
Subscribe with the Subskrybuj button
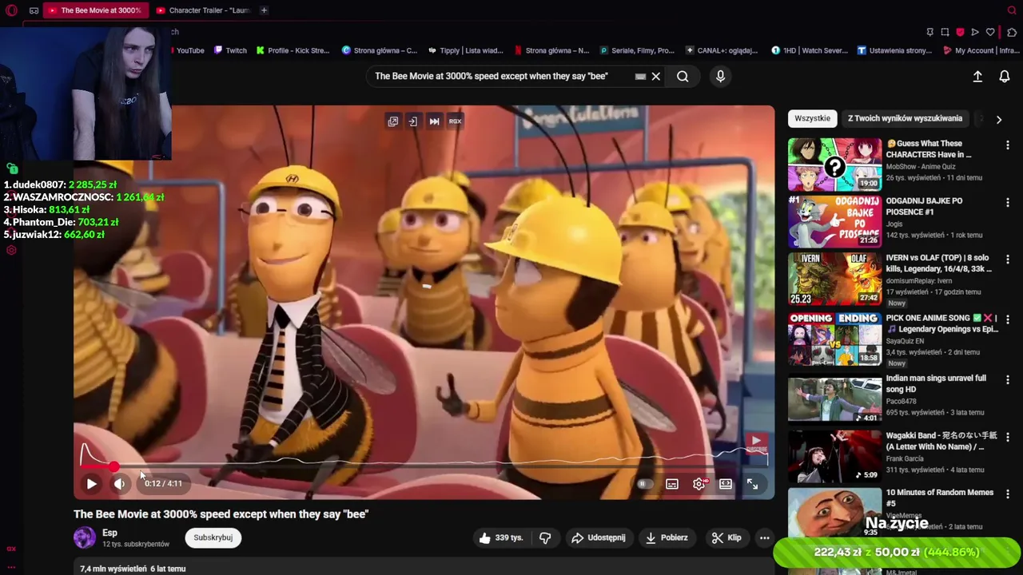[213, 537]
